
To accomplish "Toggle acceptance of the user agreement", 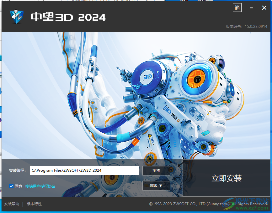I will click(11, 185).
